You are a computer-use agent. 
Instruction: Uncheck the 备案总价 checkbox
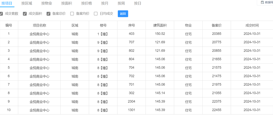coord(48,14)
